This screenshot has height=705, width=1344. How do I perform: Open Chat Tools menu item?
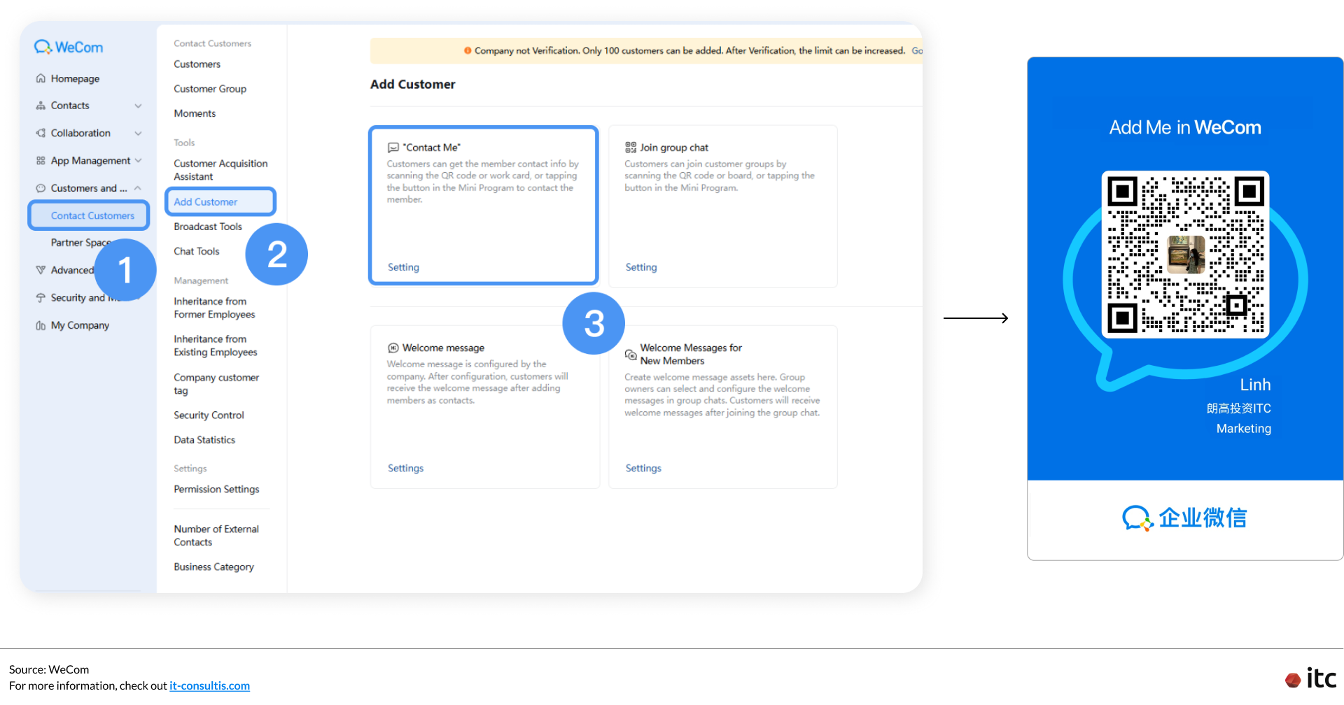pos(197,251)
